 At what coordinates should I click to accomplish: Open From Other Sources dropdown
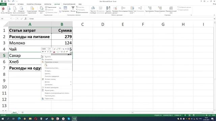tap(22, 10)
